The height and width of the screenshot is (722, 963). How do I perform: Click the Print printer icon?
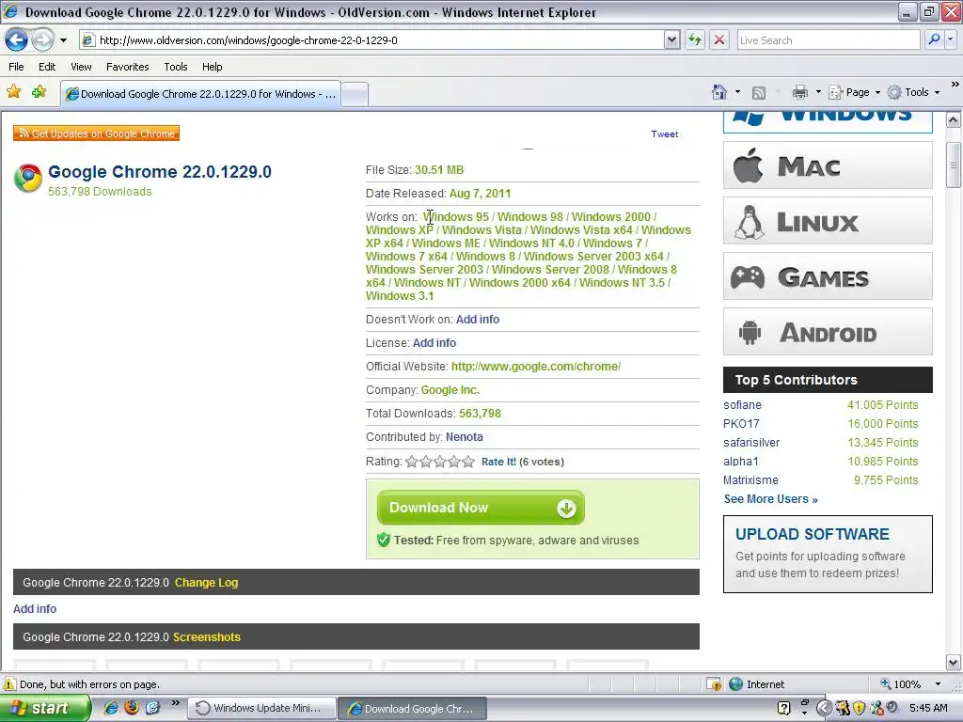point(800,93)
